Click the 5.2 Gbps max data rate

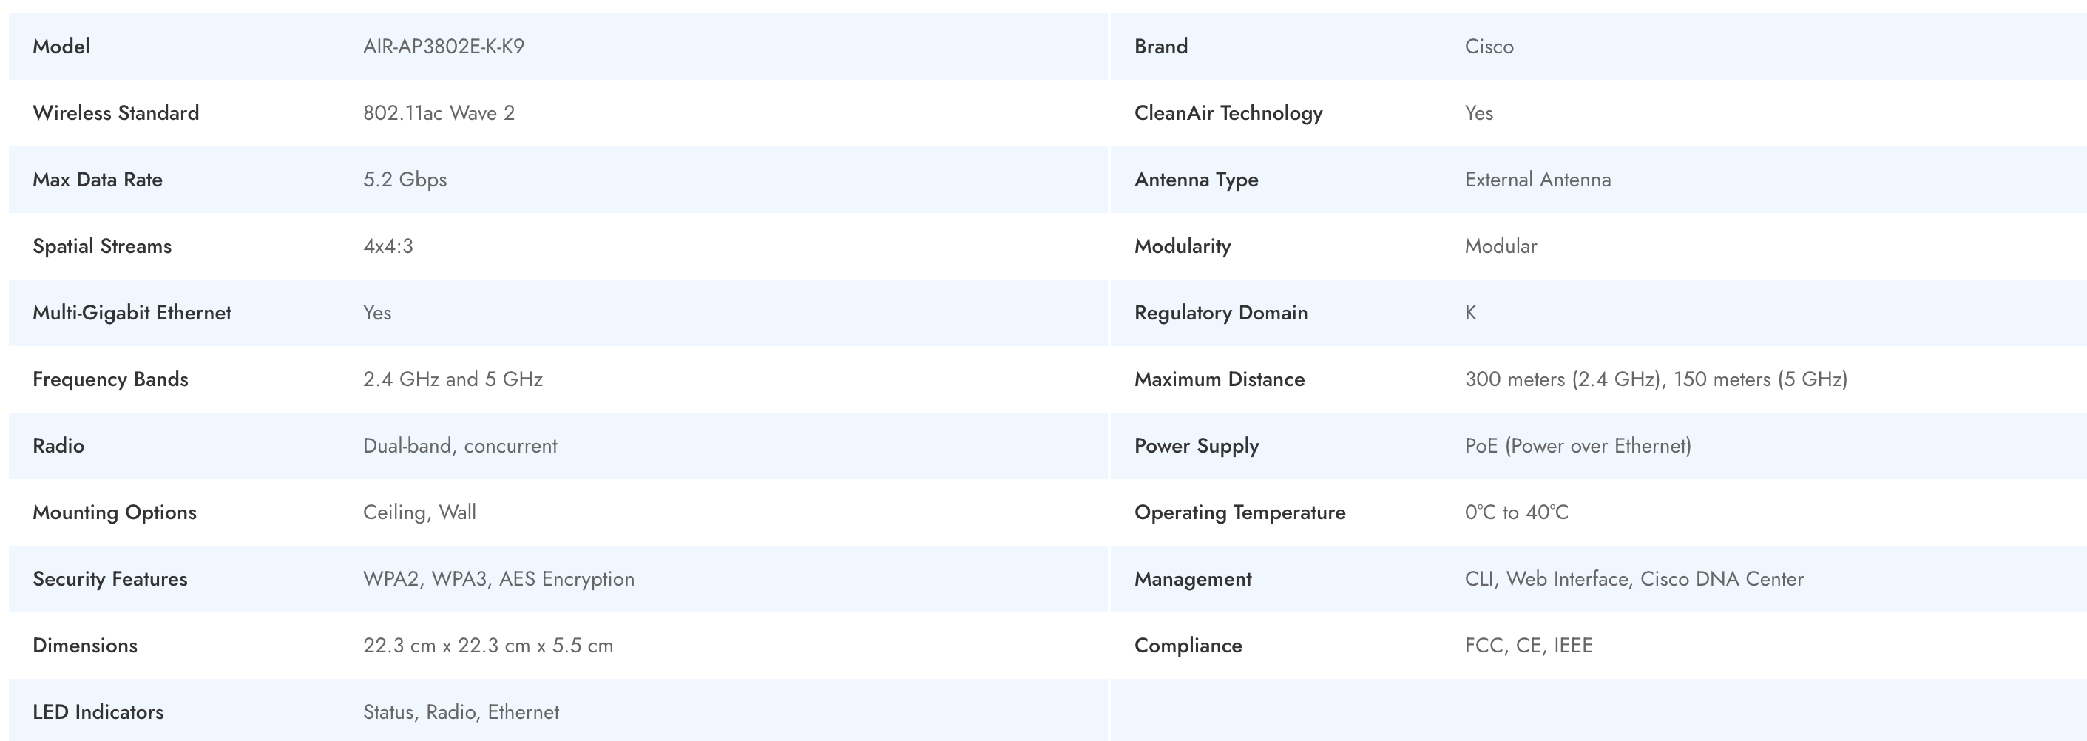tap(405, 179)
